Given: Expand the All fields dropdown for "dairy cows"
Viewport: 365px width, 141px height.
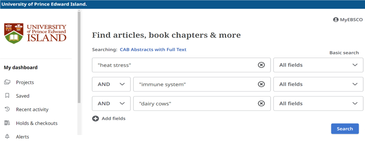Looking at the screenshot, I should click(x=318, y=103).
